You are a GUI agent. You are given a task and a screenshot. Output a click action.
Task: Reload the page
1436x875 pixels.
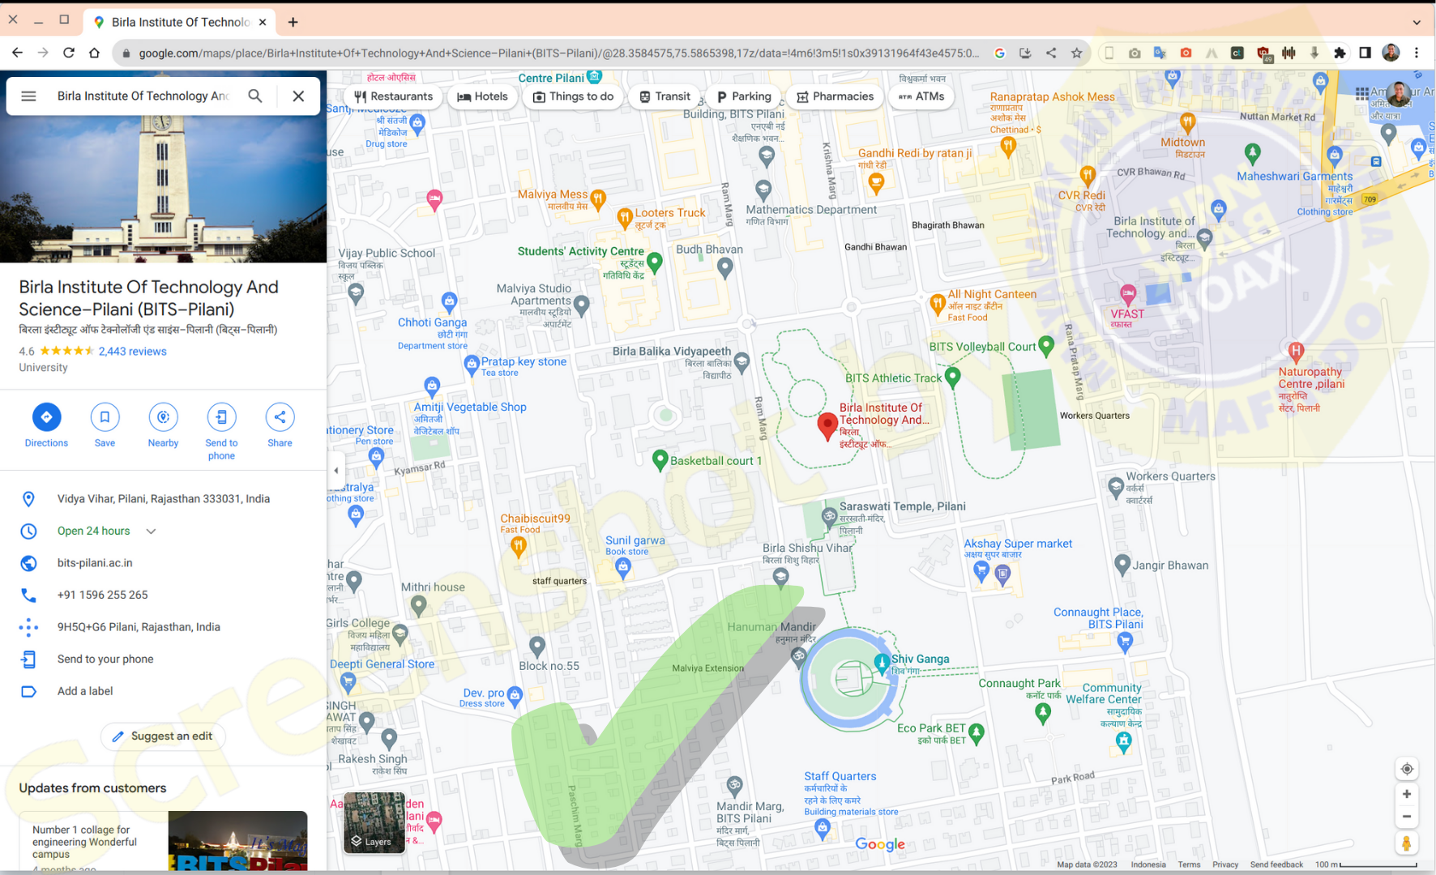(69, 53)
